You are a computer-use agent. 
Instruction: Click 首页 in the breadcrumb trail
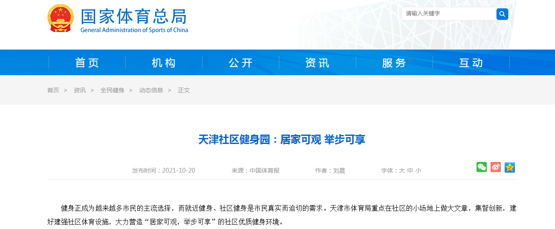pyautogui.click(x=53, y=90)
